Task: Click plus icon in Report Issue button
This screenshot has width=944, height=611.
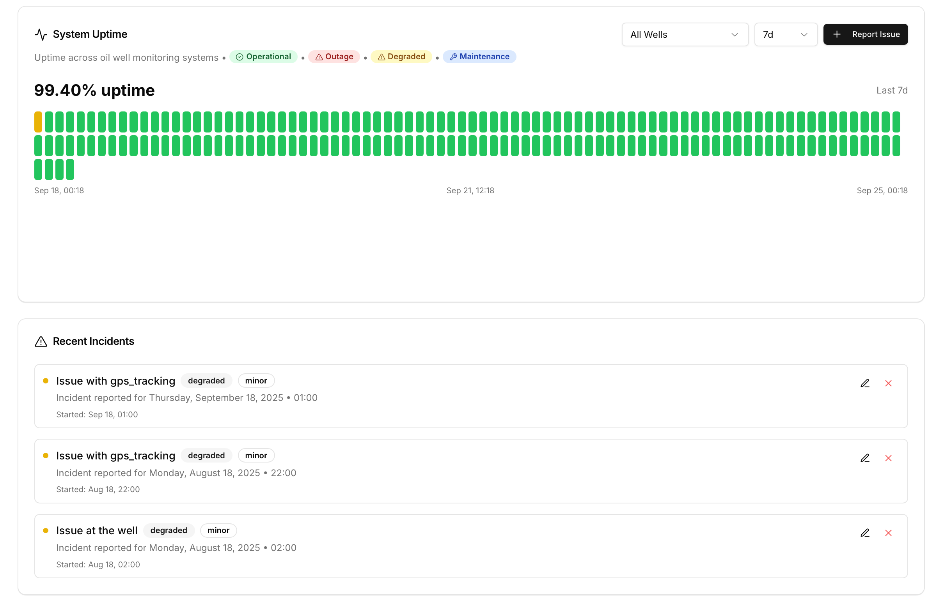Action: [837, 34]
